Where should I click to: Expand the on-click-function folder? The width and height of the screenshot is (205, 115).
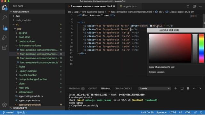pos(37,75)
